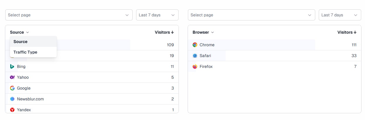365x120 pixels.
Task: Click the Newsblur.com globe icon
Action: (12, 99)
